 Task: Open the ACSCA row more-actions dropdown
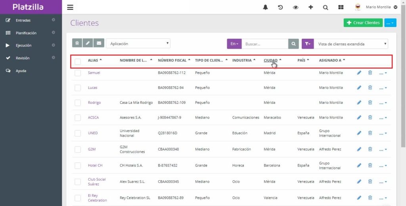pyautogui.click(x=383, y=118)
